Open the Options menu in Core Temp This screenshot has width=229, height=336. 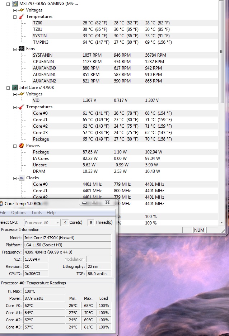point(19,213)
